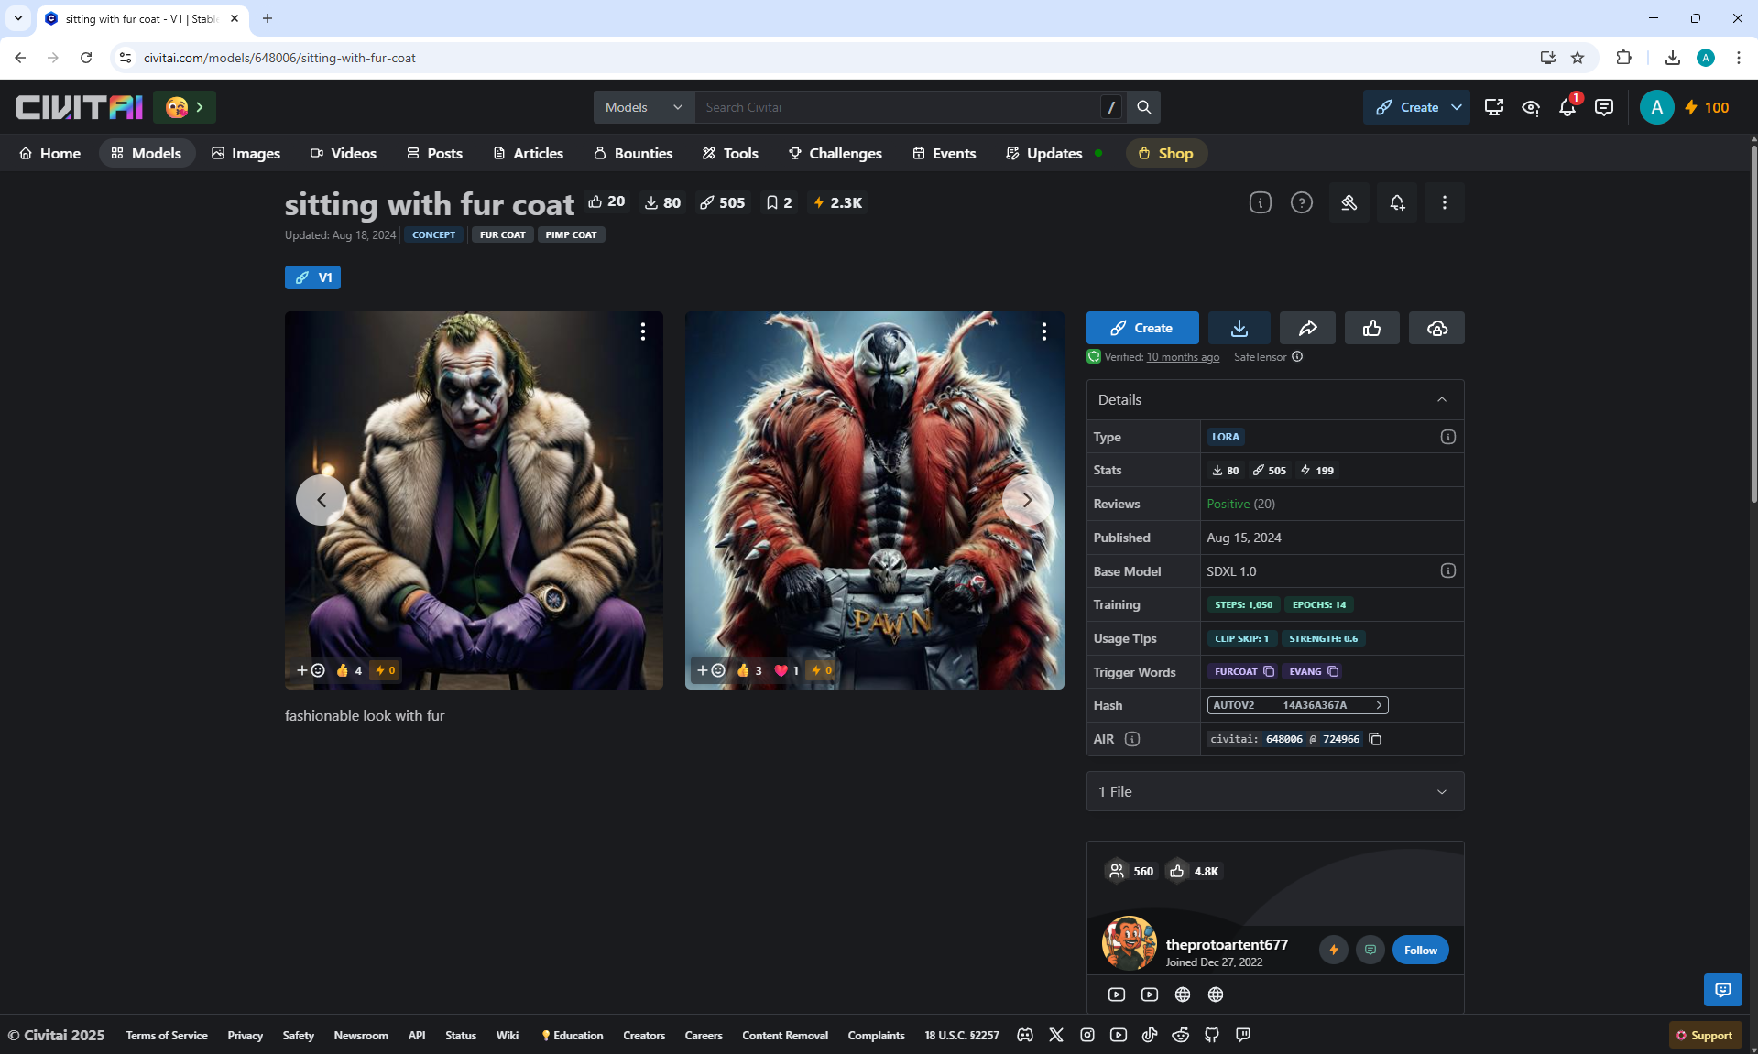
Task: Open LORA type info icon
Action: pyautogui.click(x=1448, y=437)
